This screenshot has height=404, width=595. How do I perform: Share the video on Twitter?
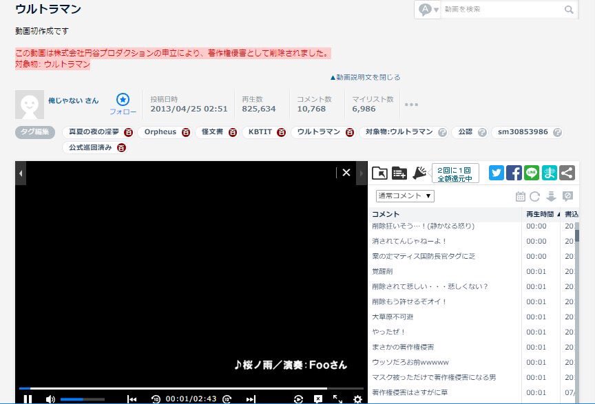pos(497,173)
